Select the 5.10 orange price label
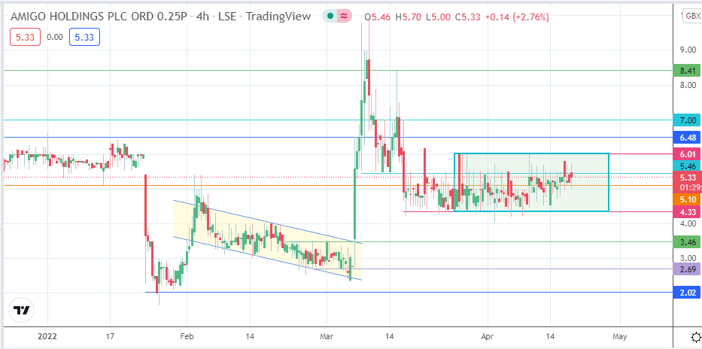This screenshot has height=349, width=702. (x=687, y=199)
